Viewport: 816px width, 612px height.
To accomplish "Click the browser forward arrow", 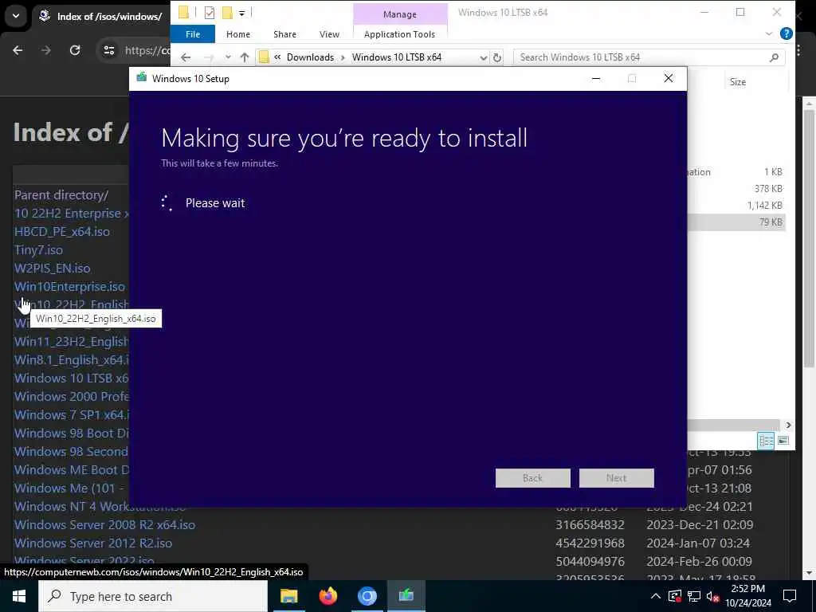I will (x=45, y=50).
